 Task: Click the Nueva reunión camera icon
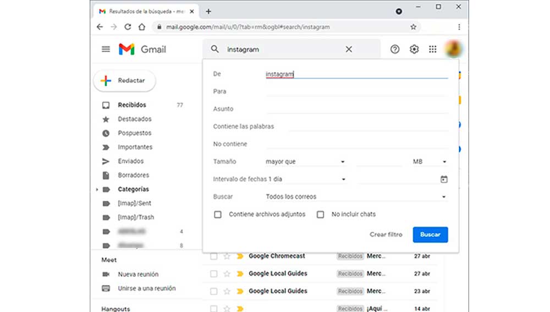click(106, 274)
